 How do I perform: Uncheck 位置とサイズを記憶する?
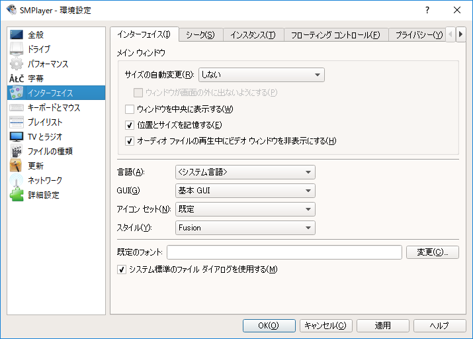(x=130, y=124)
